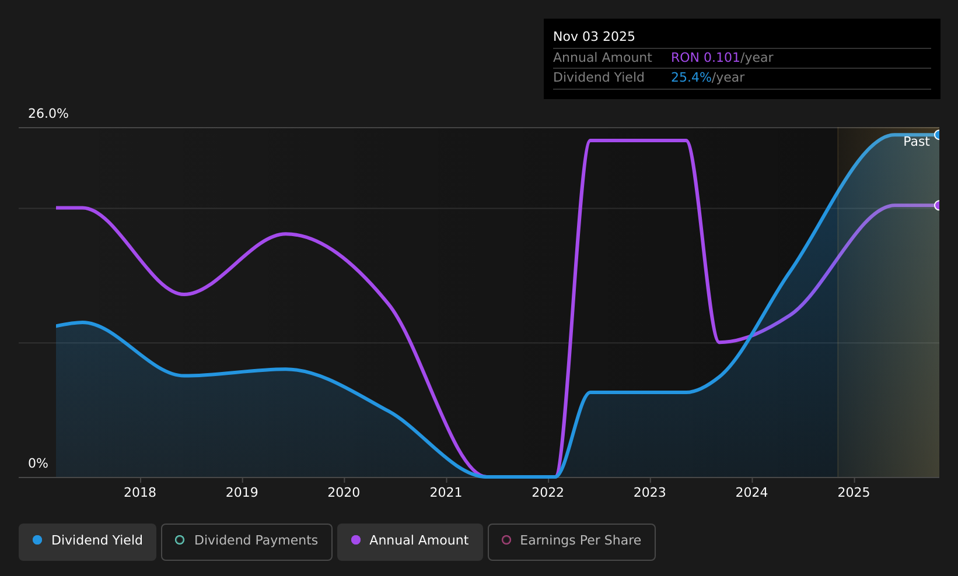Click the pink Earnings Per Share circle
This screenshot has height=576, width=958.
click(x=506, y=540)
